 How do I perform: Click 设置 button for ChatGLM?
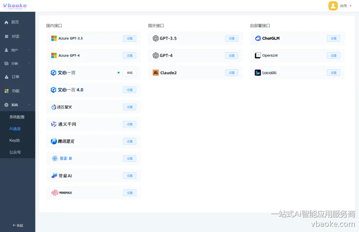pyautogui.click(x=334, y=39)
